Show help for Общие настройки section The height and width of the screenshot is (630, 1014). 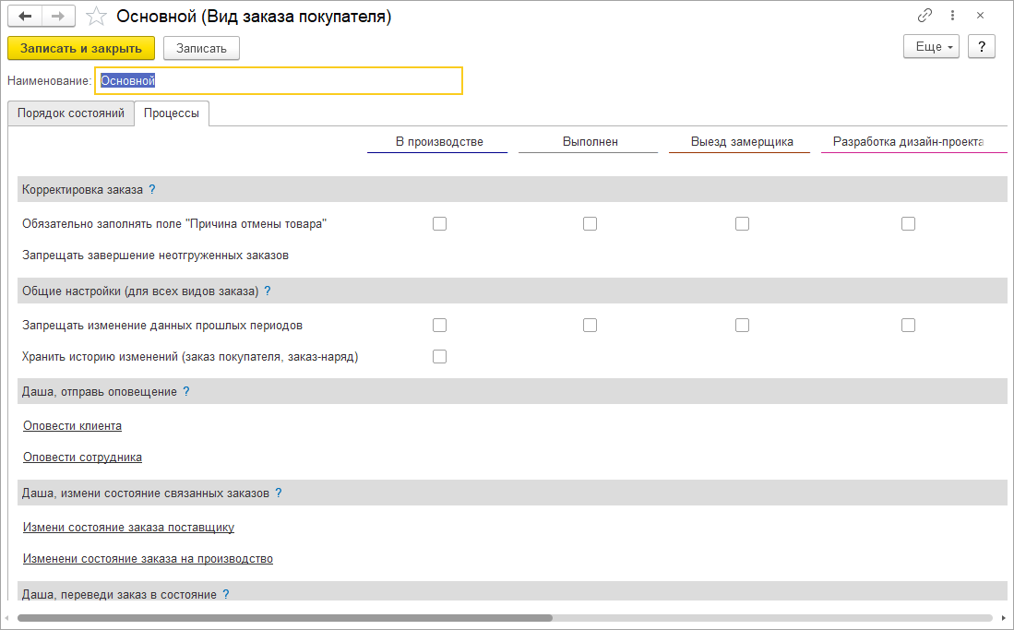(x=268, y=291)
